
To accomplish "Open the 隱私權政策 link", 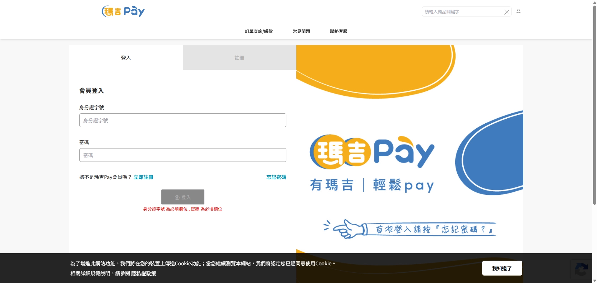I will 144,273.
